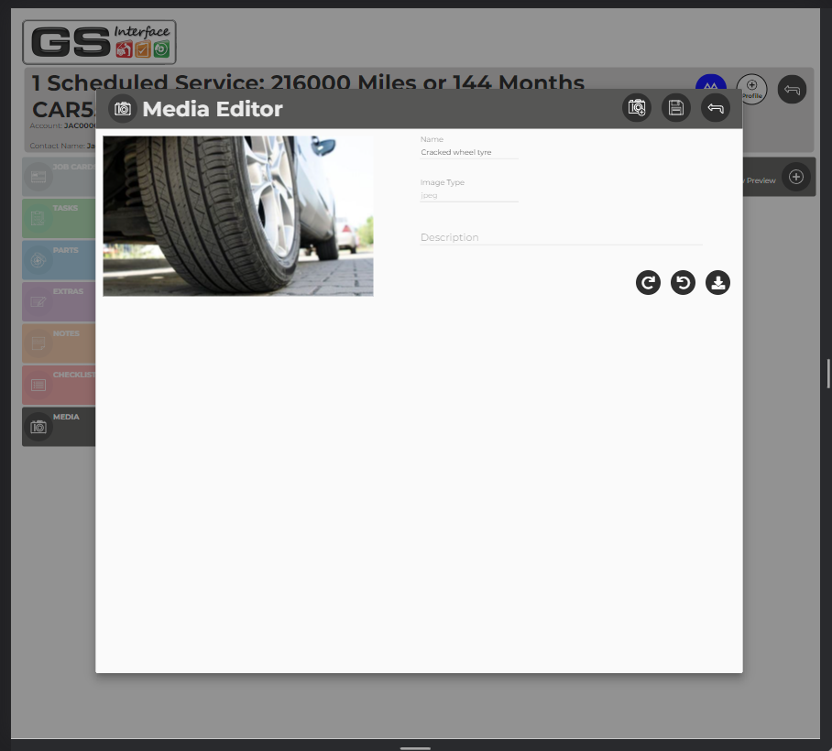Click the back arrow in the page header
Screen dimensions: 832x751
pos(793,89)
